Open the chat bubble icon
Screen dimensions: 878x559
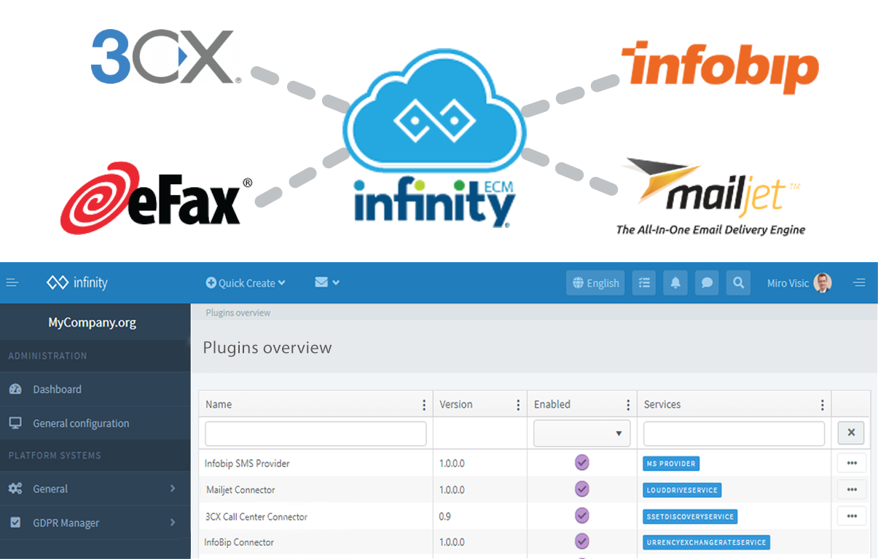click(707, 283)
